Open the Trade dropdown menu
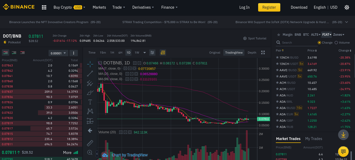Viewport: 355px width, 160px height. [x=119, y=7]
